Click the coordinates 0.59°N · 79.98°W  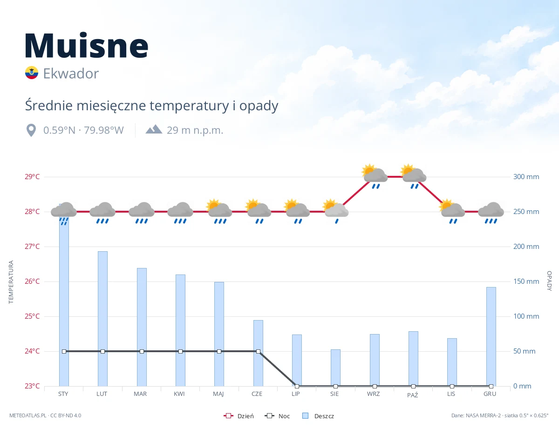83,130
